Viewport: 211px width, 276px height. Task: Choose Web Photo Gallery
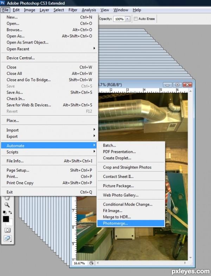pos(131,195)
